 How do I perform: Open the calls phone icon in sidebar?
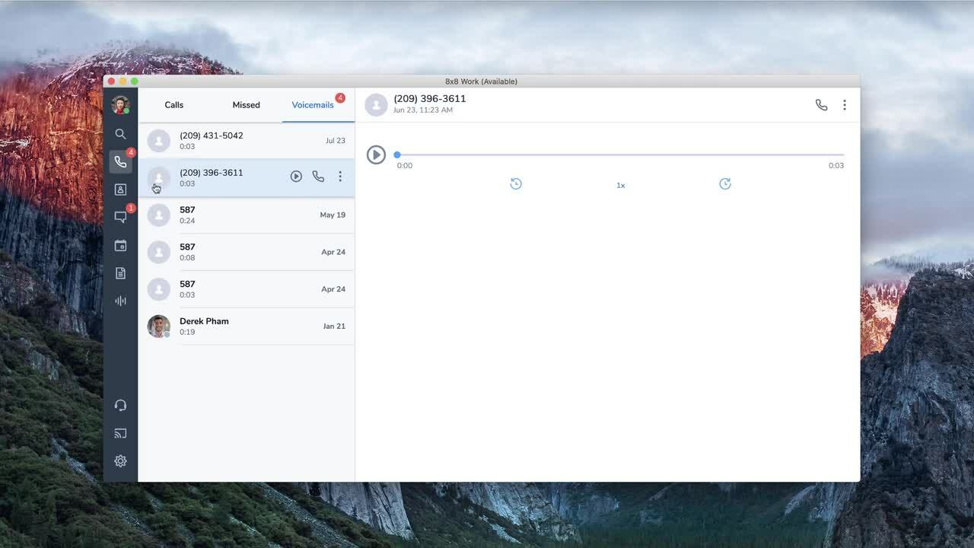point(120,161)
